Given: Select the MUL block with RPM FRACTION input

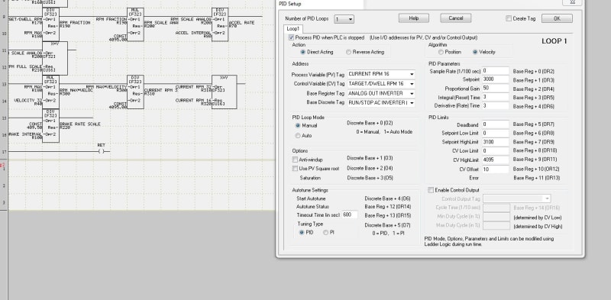Looking at the screenshot, I should (x=135, y=24).
